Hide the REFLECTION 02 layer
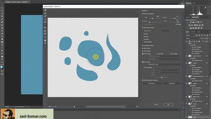The height and width of the screenshot is (119, 211). tap(186, 56)
